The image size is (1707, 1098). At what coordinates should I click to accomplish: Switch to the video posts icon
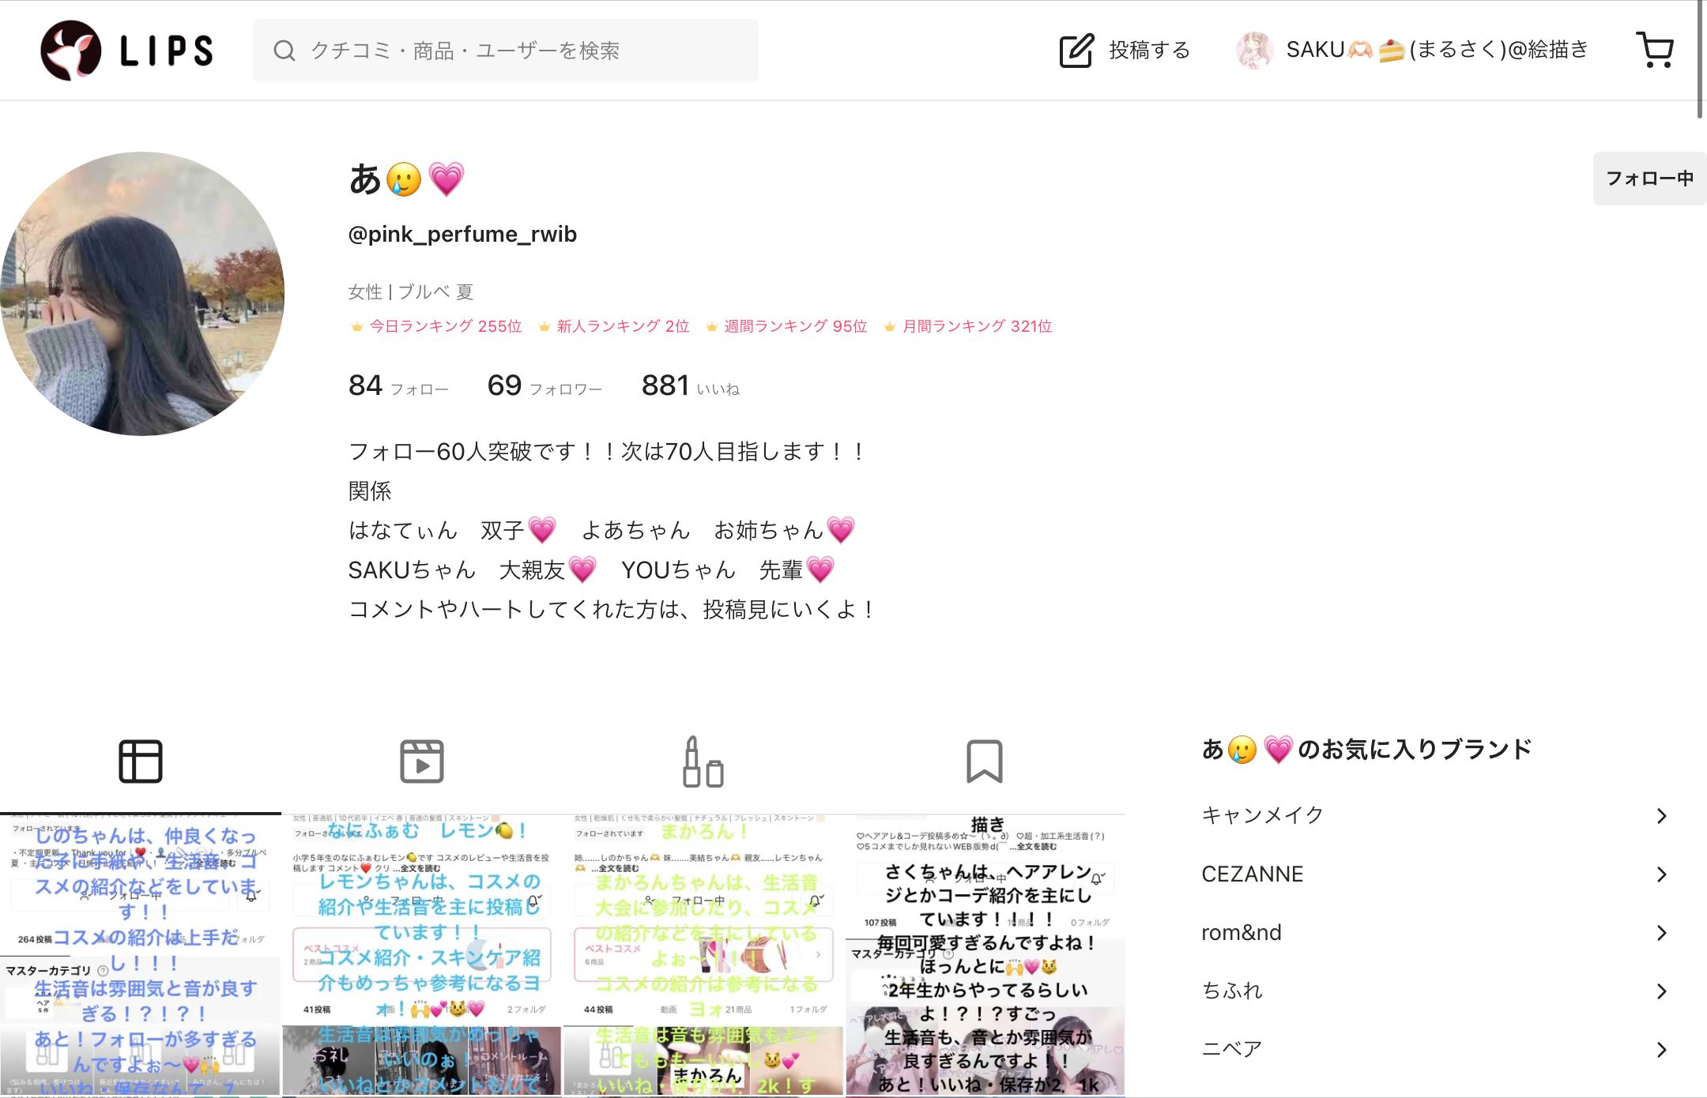coord(422,761)
